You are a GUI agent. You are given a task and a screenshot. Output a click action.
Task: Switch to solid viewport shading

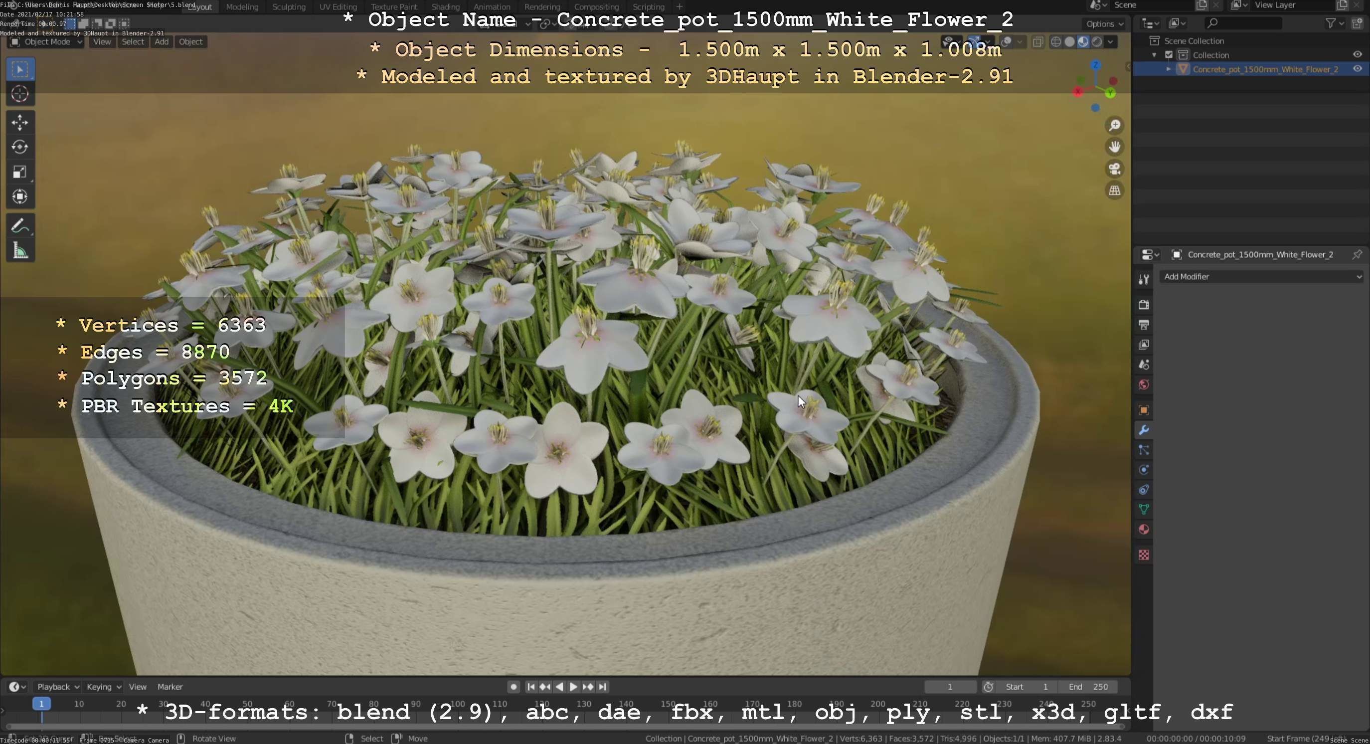click(x=1069, y=41)
